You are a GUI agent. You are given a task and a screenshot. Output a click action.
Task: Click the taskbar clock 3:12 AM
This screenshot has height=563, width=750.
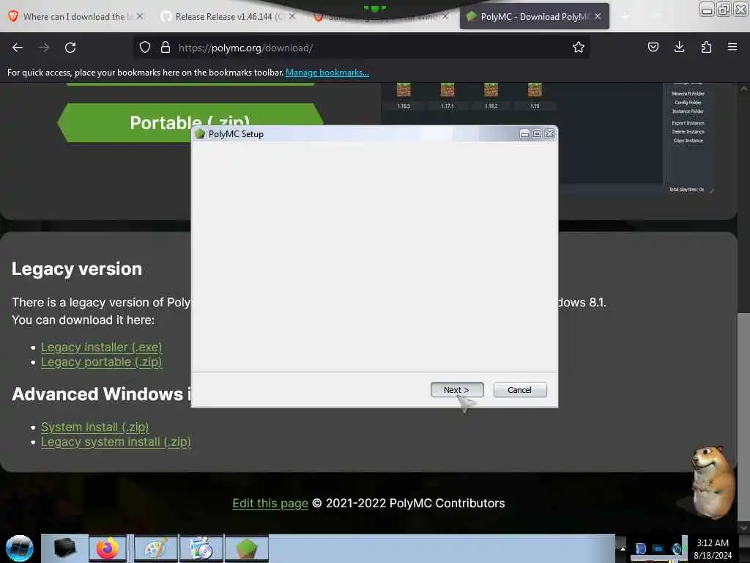713,548
